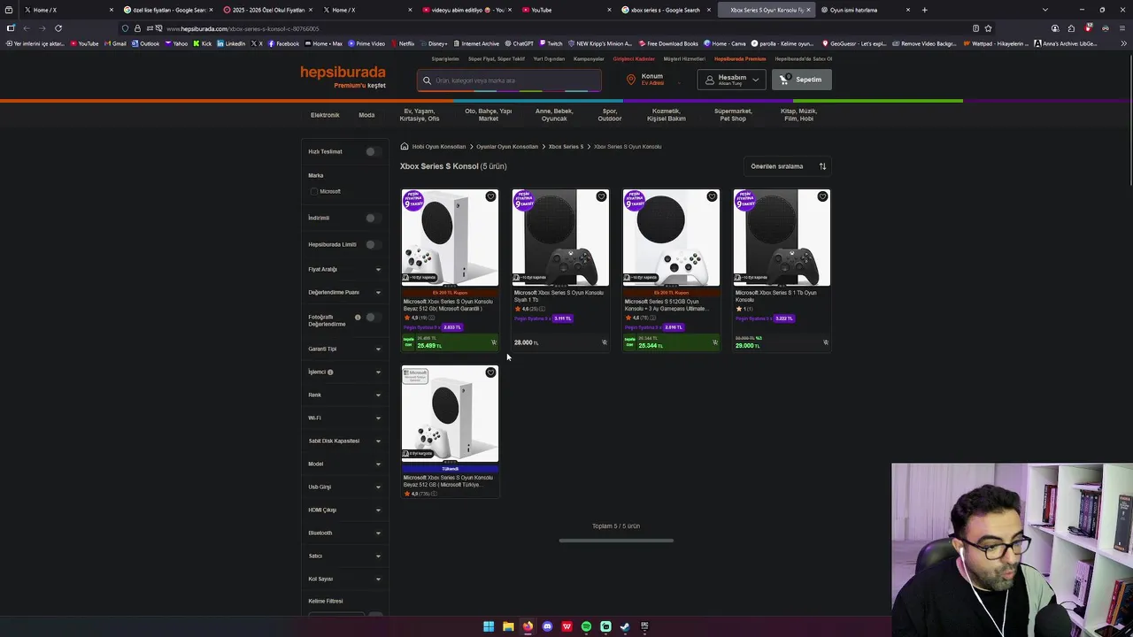Screen dimensions: 1133x637
Task: Open the sold-out 512 GB console thumbnail
Action: pos(450,413)
